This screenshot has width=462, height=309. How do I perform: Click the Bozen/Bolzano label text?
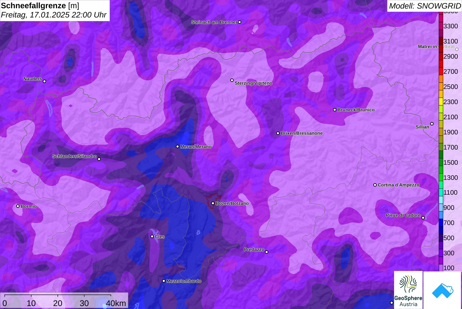[x=232, y=203]
